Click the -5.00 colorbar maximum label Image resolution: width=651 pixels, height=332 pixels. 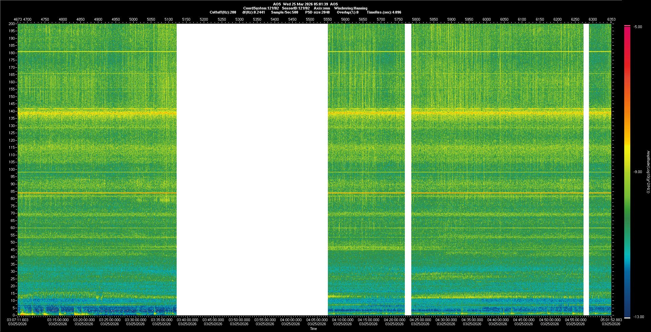637,27
